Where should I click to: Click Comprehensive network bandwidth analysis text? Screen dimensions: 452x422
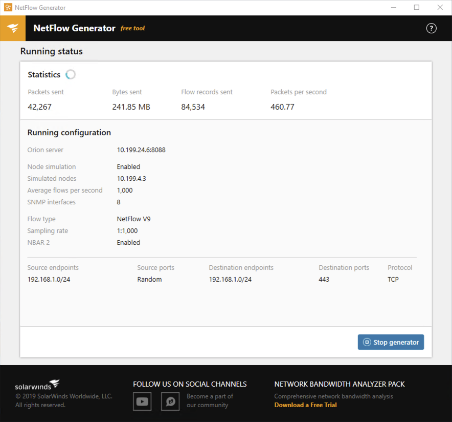click(x=333, y=396)
